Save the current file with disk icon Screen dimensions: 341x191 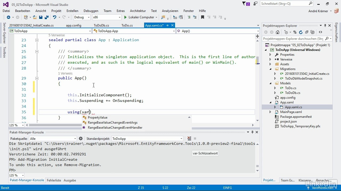coord(41,17)
